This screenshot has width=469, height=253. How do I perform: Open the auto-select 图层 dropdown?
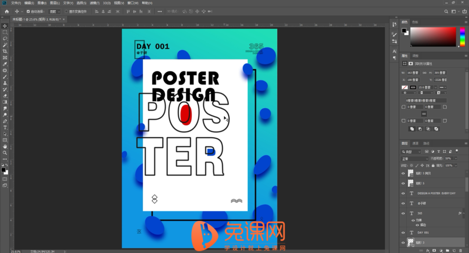tap(54, 12)
